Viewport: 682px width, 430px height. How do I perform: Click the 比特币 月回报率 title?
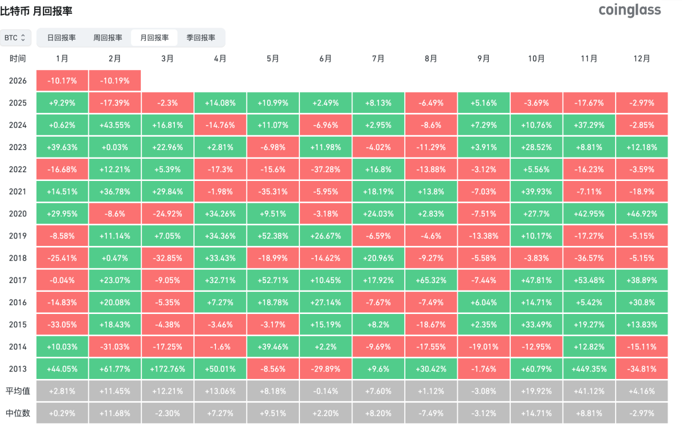click(36, 11)
